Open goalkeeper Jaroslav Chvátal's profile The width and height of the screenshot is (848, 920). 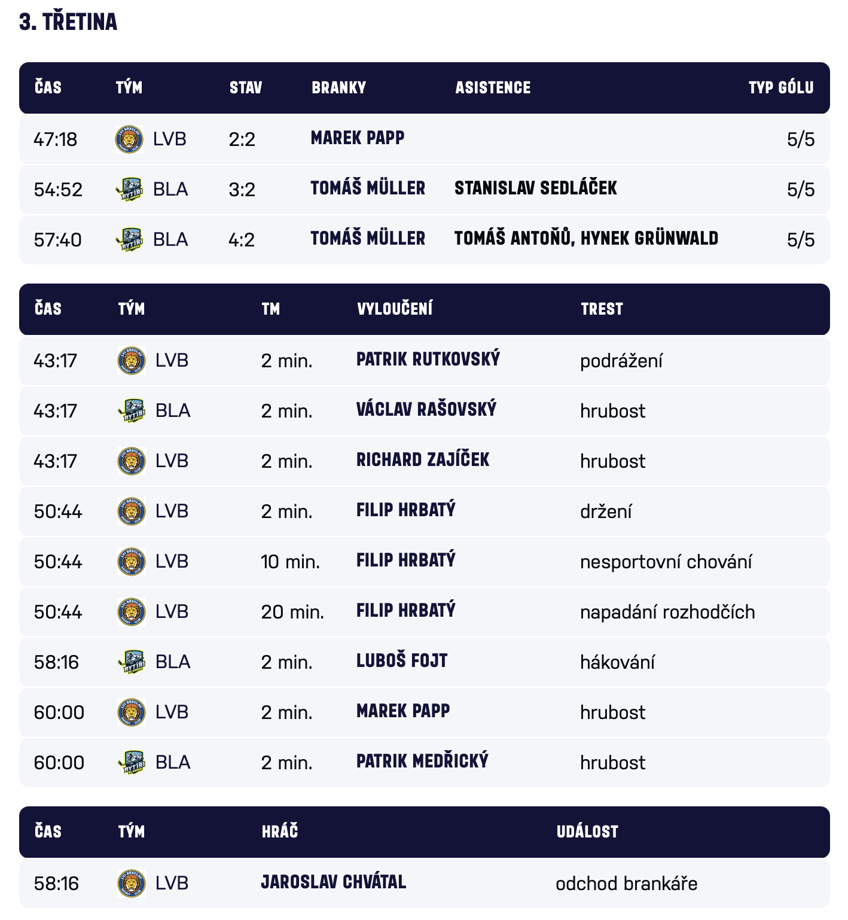[x=334, y=882]
